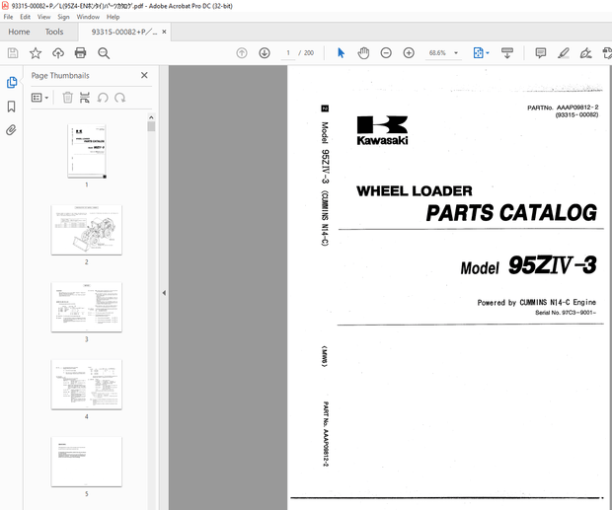
Task: Open the Attachments paperclip panel
Action: [x=11, y=130]
